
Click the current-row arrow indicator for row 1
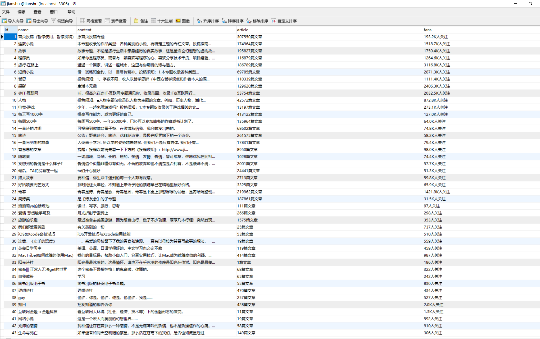pyautogui.click(x=2, y=37)
